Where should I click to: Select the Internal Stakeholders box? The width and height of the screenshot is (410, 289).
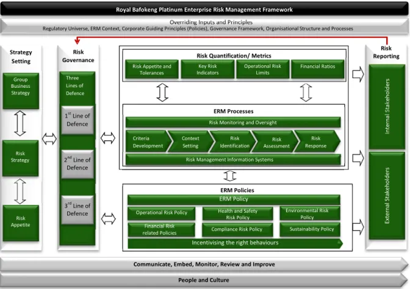(x=387, y=107)
